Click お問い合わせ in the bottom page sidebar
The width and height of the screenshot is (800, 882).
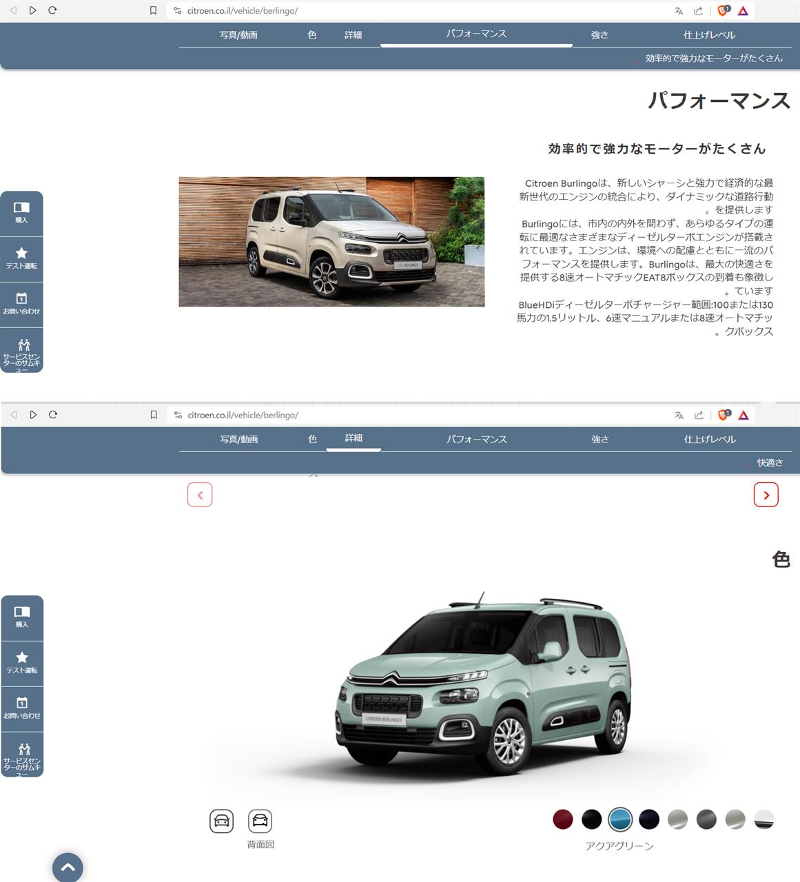[22, 709]
